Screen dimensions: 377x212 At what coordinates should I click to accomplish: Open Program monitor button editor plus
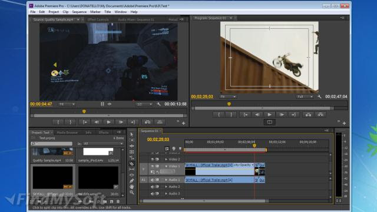point(344,123)
